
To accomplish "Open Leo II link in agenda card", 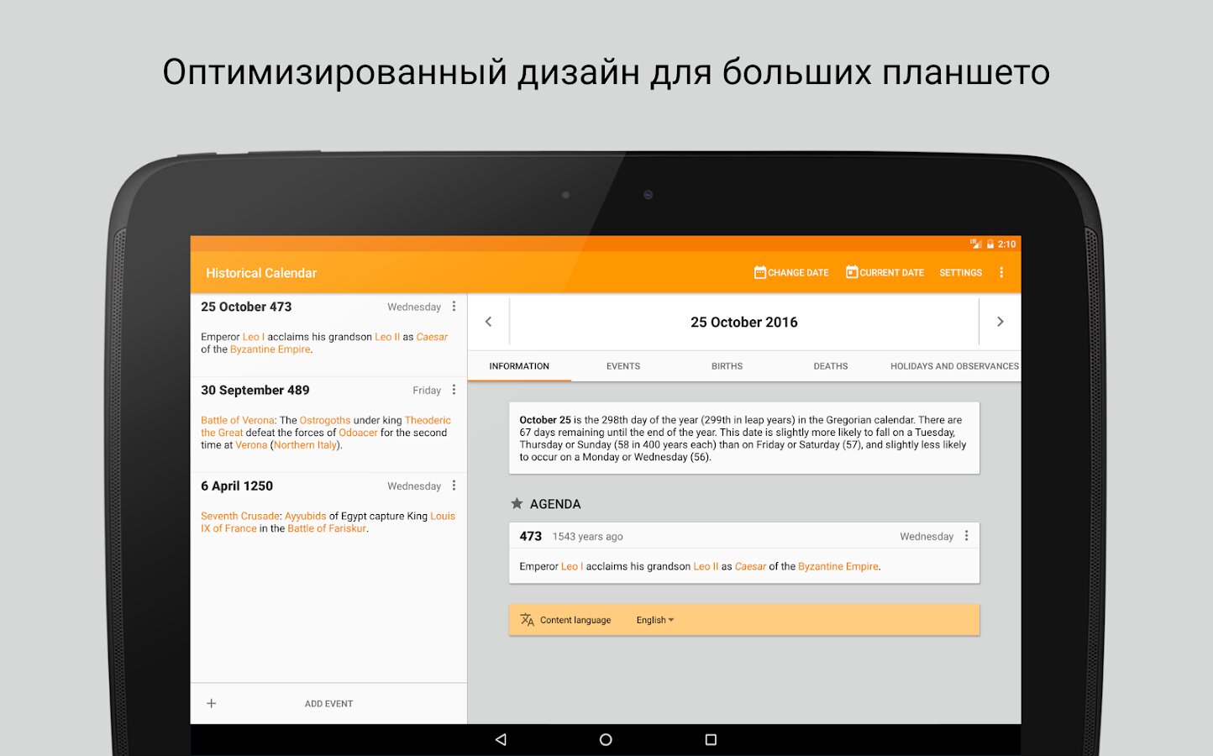I will (x=706, y=566).
